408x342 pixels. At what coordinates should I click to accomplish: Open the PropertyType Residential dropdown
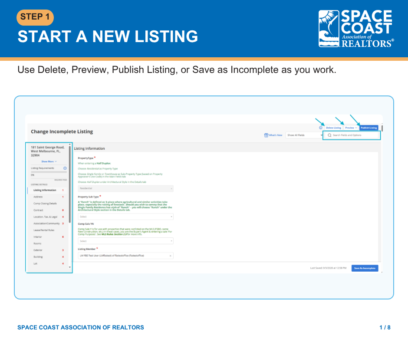(126, 188)
